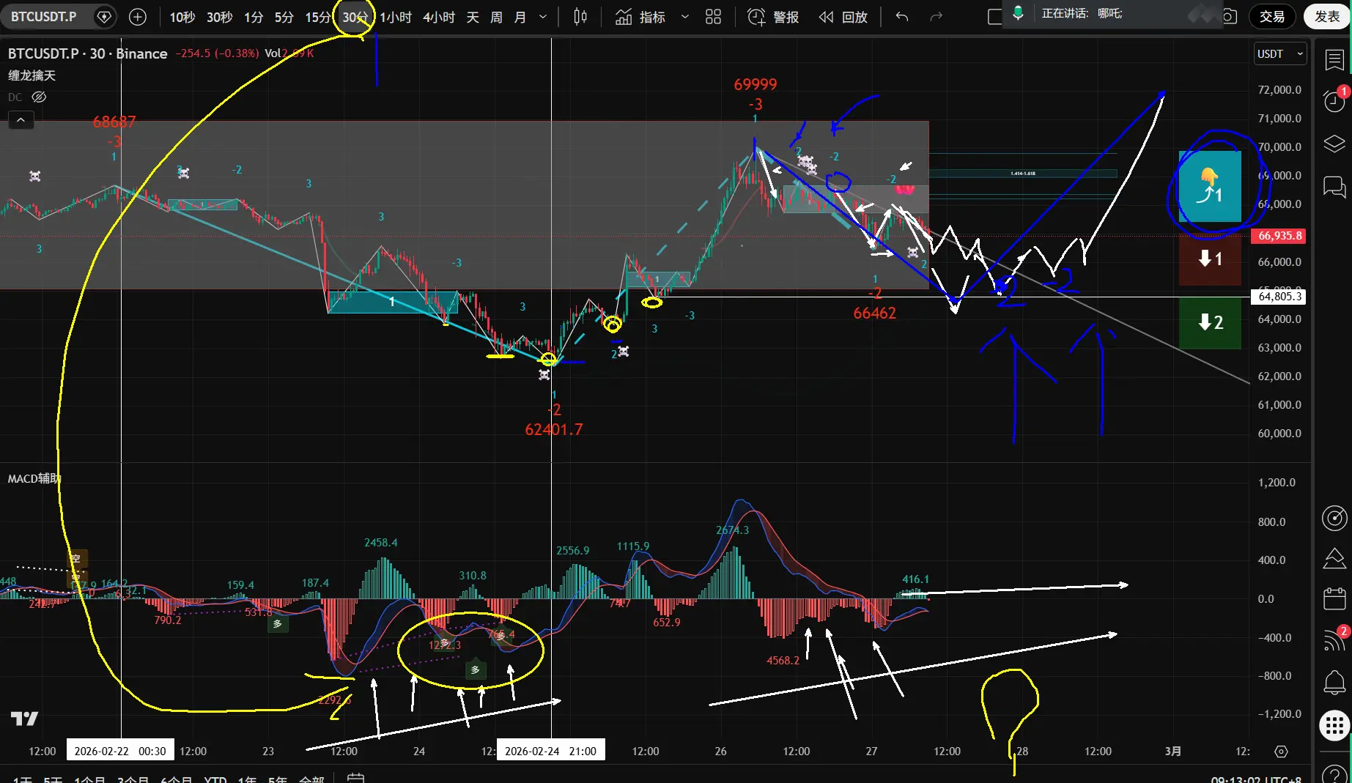1352x783 pixels.
Task: Select the 1分 timeframe
Action: click(x=254, y=17)
